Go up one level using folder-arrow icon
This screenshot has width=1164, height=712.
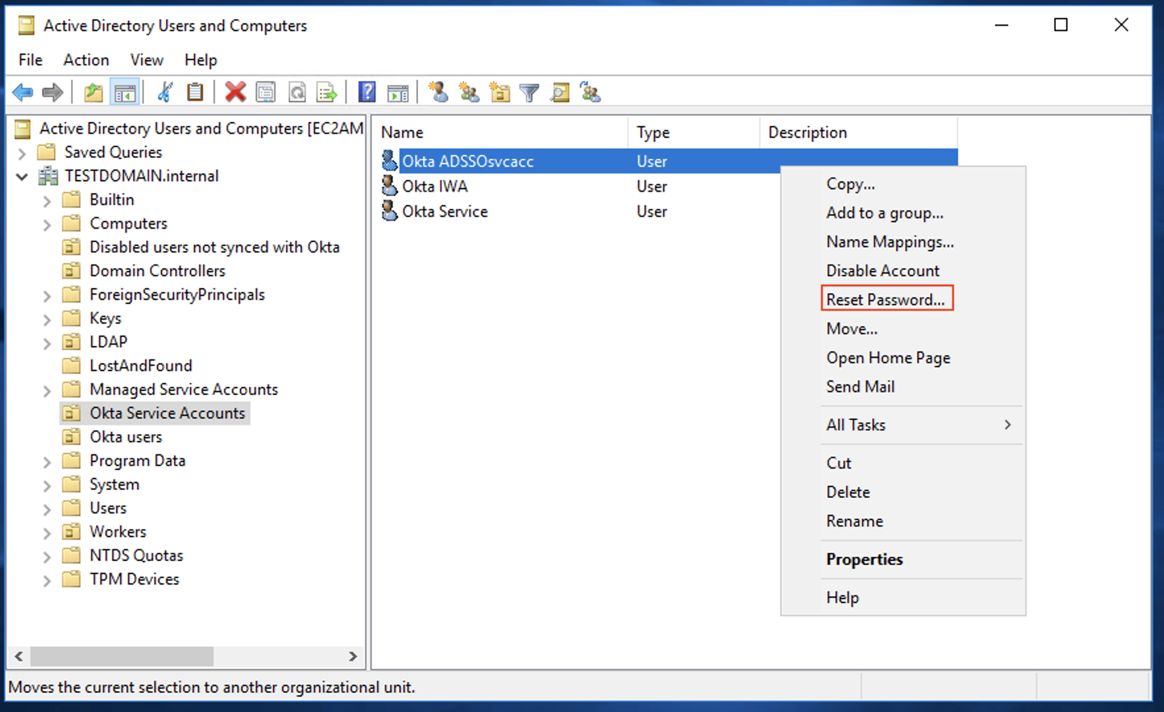[x=94, y=92]
